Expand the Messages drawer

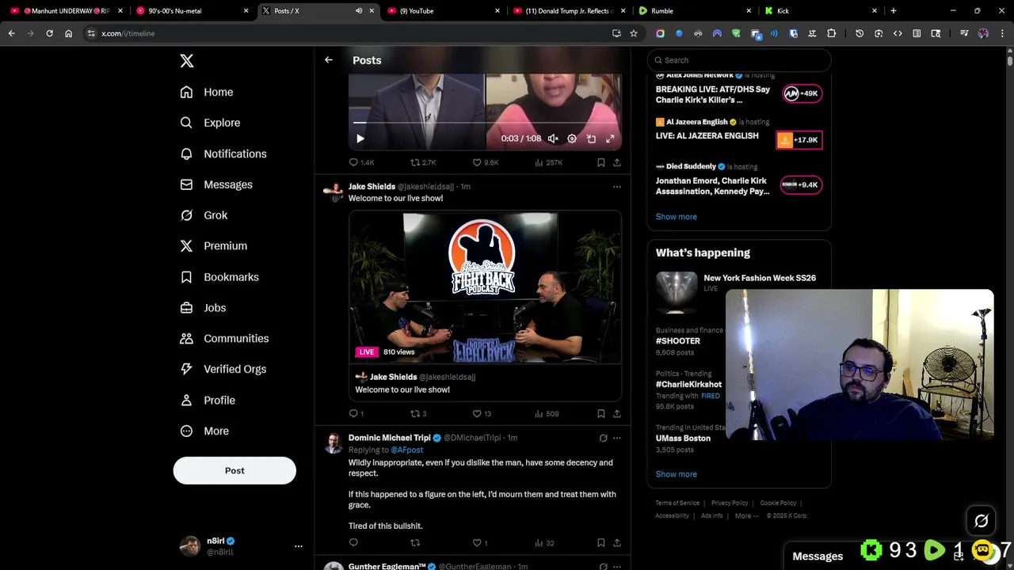pos(818,557)
